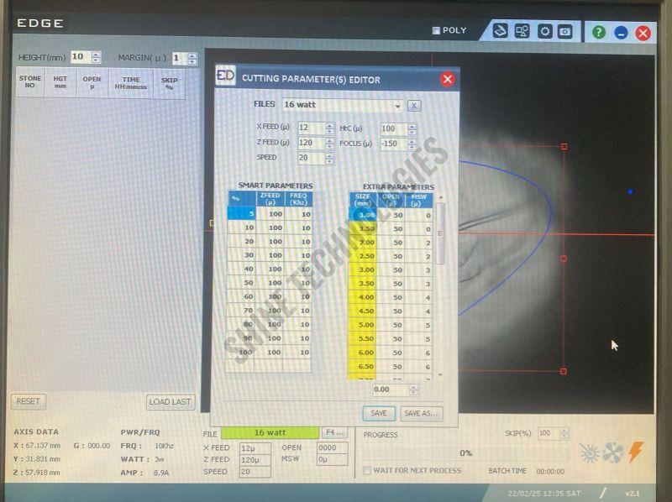
Task: Close the Cutting Parameter(s) Editor dialog
Action: 447,79
